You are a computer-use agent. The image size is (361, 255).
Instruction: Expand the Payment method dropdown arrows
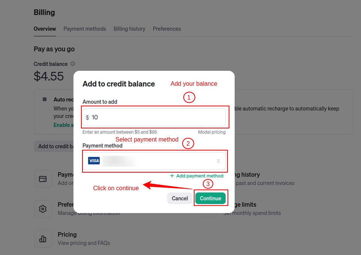(219, 161)
